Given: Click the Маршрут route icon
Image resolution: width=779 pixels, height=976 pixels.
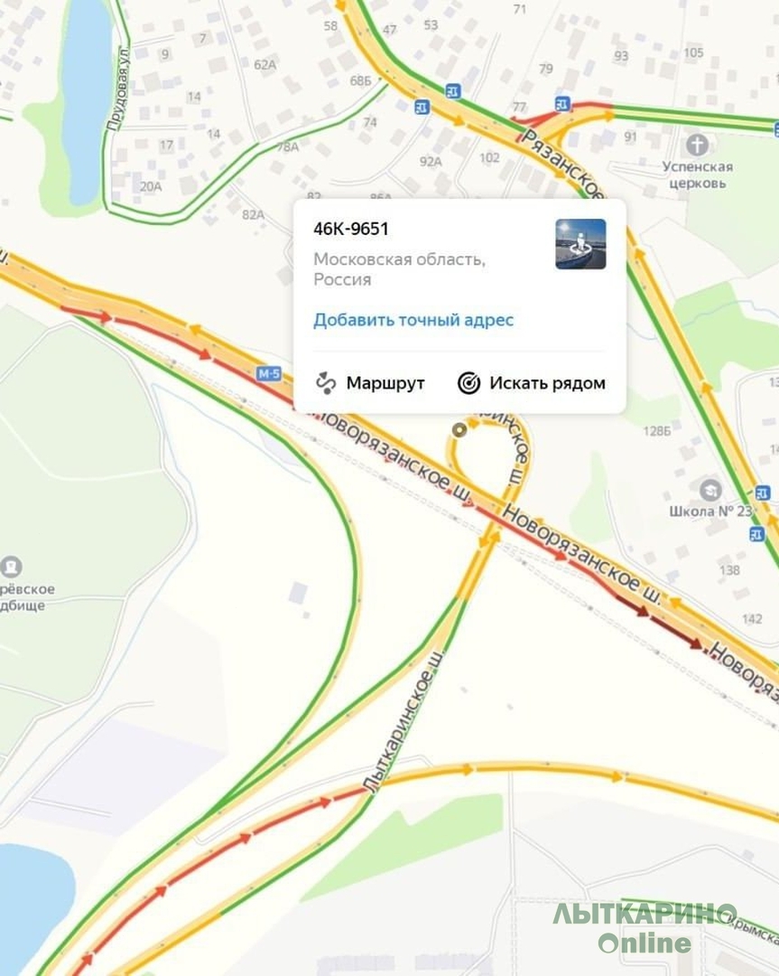Looking at the screenshot, I should pos(326,383).
